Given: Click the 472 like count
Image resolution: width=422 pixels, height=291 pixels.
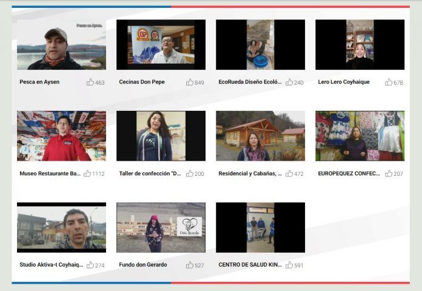Looking at the screenshot, I should pos(299,174).
